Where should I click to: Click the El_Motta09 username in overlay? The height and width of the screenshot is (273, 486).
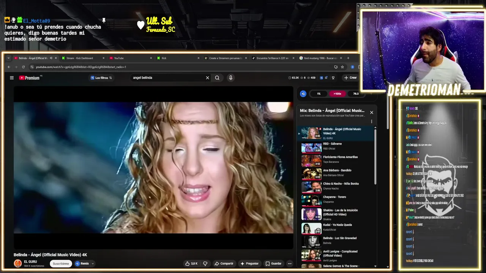click(36, 21)
